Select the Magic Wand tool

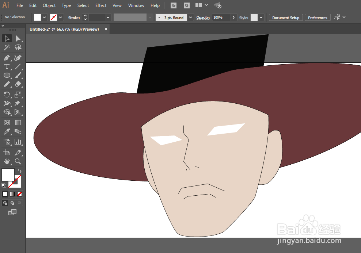[7, 47]
